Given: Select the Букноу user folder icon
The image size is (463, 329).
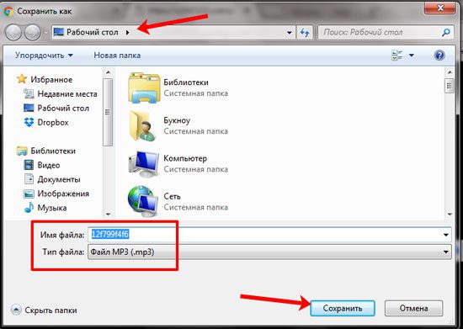Looking at the screenshot, I should tap(143, 125).
